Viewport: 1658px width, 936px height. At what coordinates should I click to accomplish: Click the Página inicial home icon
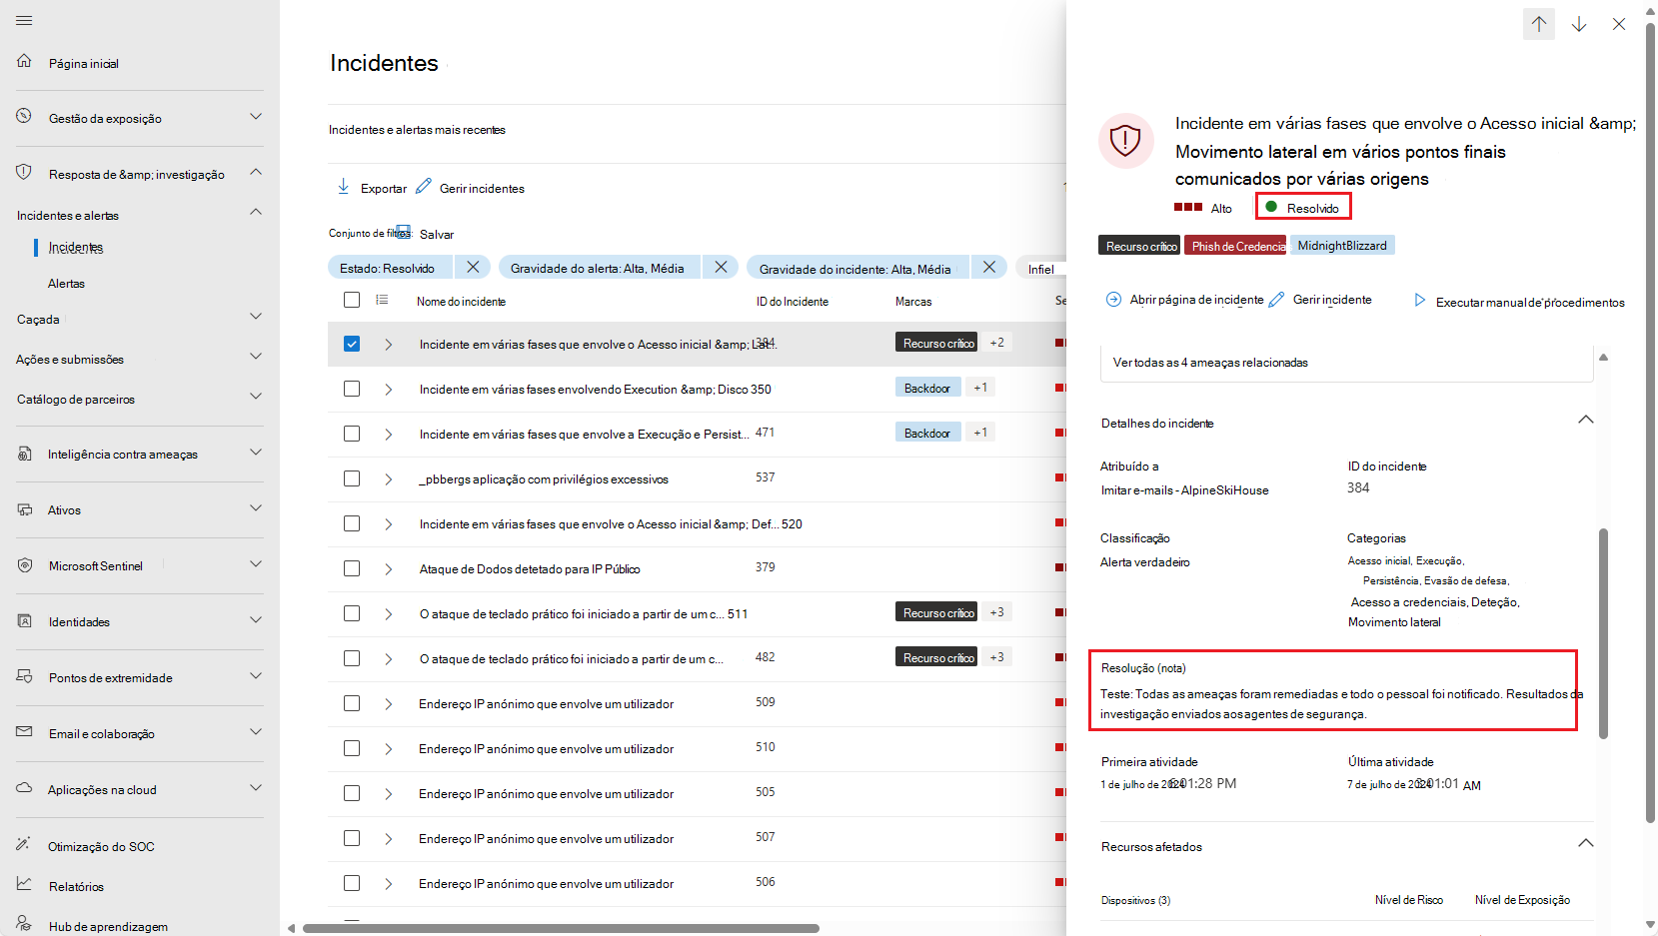pyautogui.click(x=25, y=62)
